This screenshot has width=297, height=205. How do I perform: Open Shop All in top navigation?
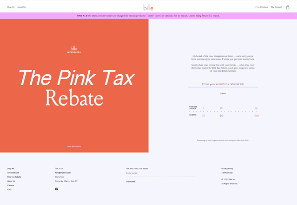[x=11, y=7]
